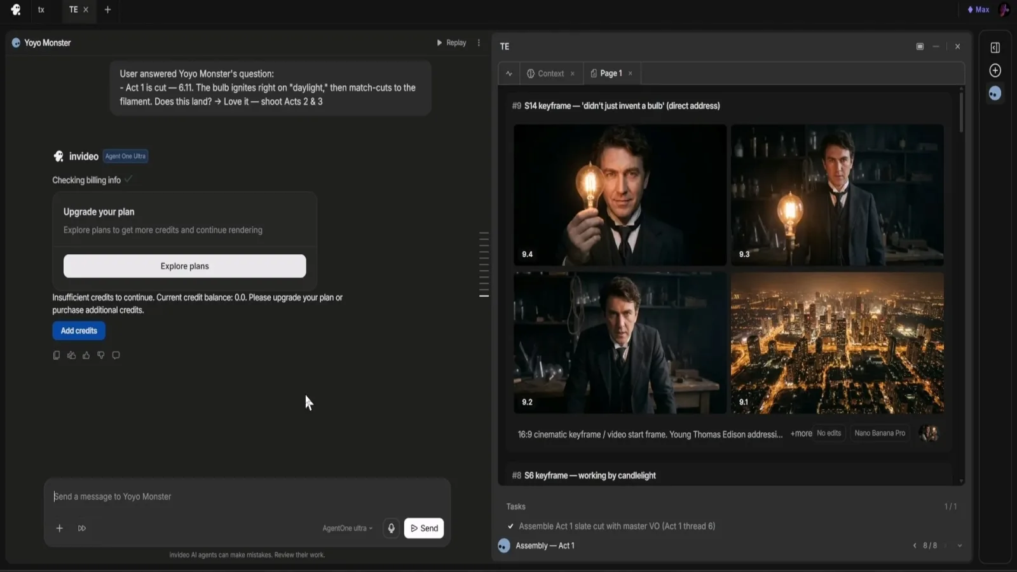The height and width of the screenshot is (572, 1017).
Task: Open the user avatar in the top-right corner
Action: [x=1004, y=10]
